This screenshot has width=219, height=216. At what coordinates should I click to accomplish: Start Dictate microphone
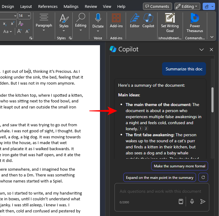pos(98,18)
